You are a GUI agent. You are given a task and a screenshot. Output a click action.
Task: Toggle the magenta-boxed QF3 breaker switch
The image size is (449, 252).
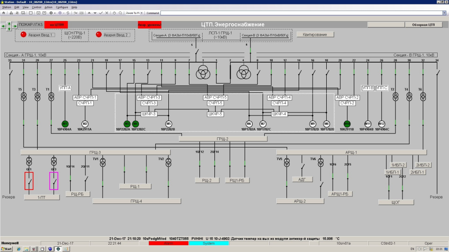[53, 181]
